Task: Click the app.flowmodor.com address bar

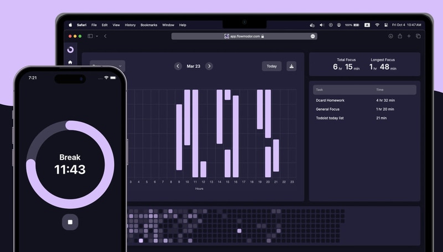Action: click(x=244, y=36)
